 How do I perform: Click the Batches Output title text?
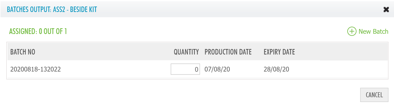[29, 9]
